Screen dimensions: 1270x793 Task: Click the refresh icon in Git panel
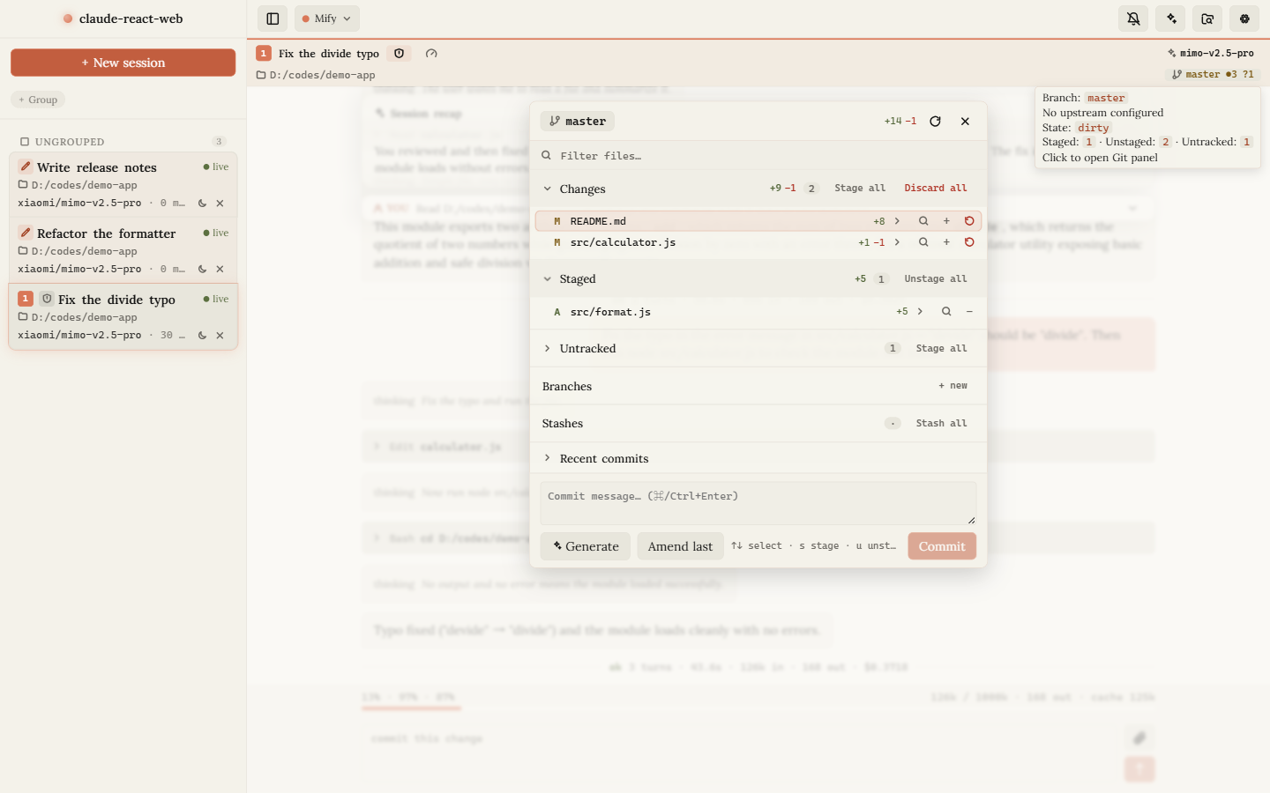(936, 122)
